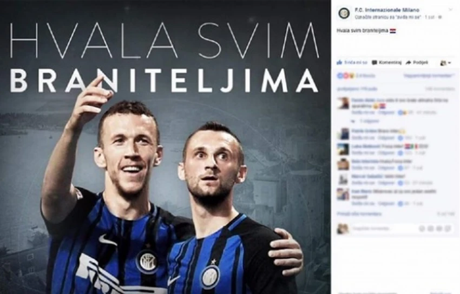The width and height of the screenshot is (460, 294).
Task: Open the most relevant comments sort dropdown
Action: (x=429, y=76)
